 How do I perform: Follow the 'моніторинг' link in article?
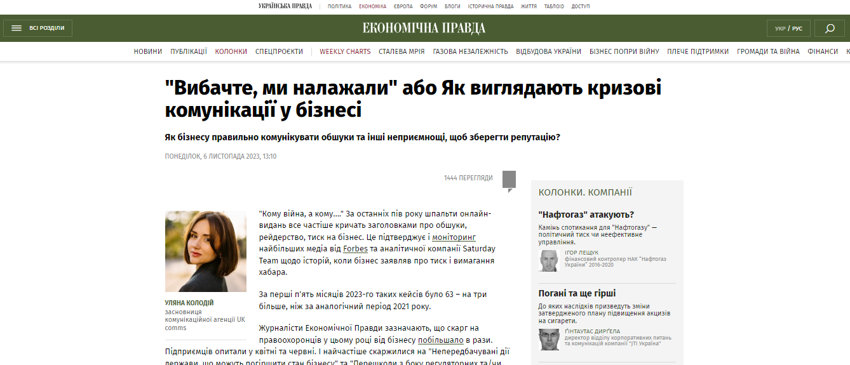pos(454,237)
